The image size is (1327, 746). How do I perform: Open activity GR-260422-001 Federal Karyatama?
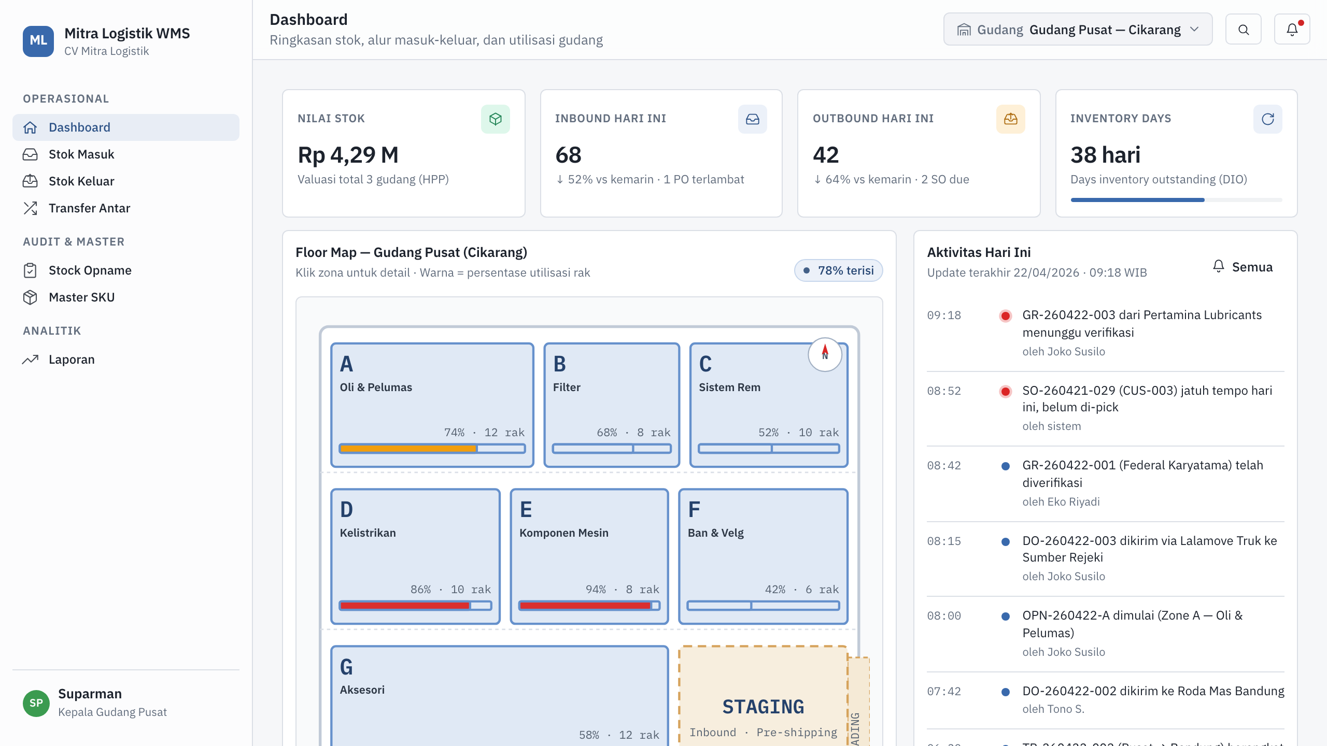[x=1106, y=483]
